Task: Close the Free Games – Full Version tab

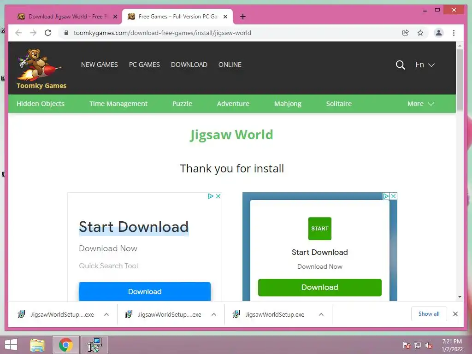Action: tap(225, 17)
